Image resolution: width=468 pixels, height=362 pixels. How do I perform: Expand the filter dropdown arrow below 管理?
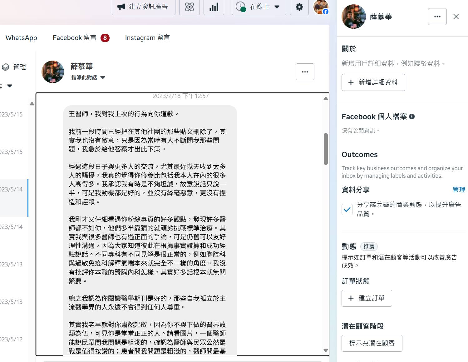coord(9,86)
